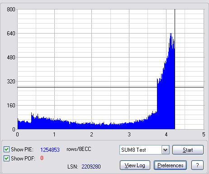
Task: Click the 3 label on the horizontal axis
Action: click(x=129, y=134)
